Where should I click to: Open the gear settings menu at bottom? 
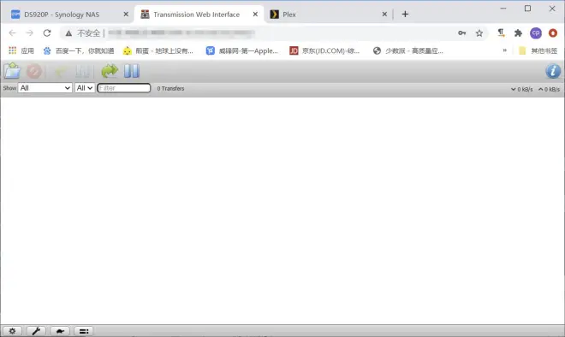point(12,331)
